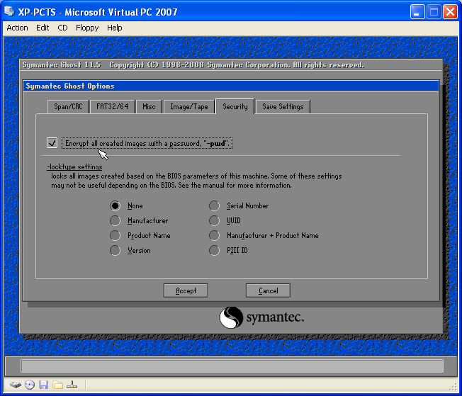The height and width of the screenshot is (396, 462).
Task: Close the Virtual PC window
Action: click(450, 12)
